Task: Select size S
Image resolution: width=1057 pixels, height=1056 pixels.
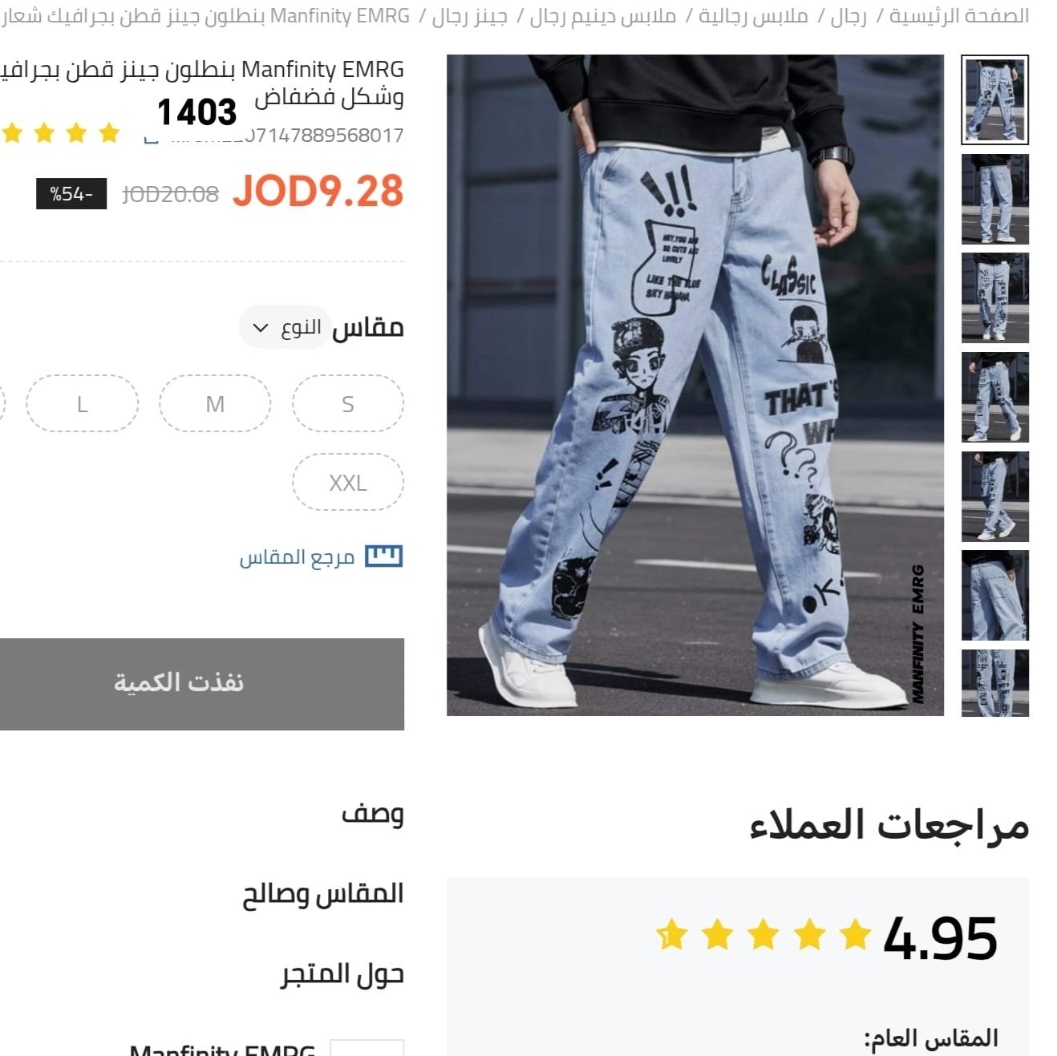Action: (x=348, y=404)
